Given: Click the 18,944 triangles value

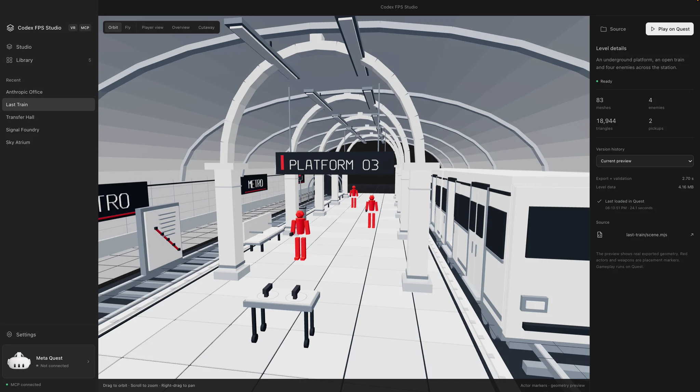Looking at the screenshot, I should point(606,121).
